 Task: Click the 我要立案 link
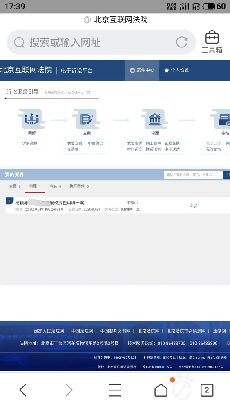(75, 143)
